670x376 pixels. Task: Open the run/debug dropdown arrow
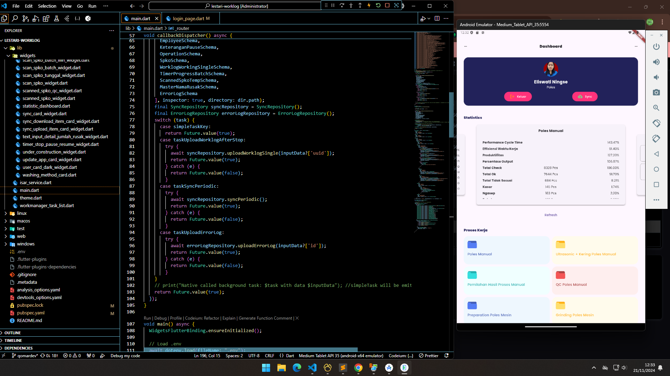tap(429, 18)
